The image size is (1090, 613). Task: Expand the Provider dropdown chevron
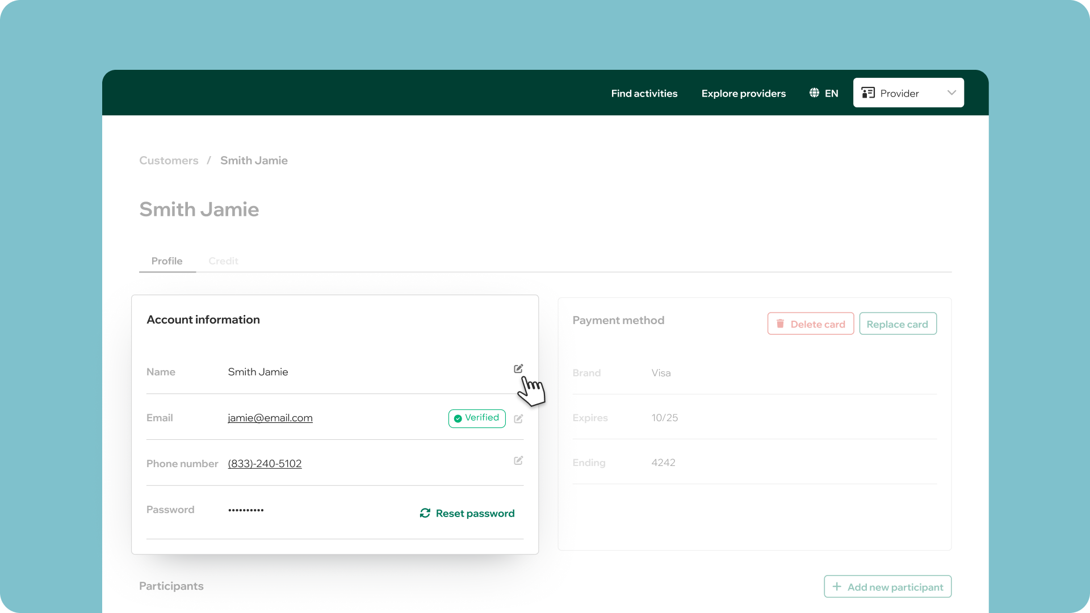pyautogui.click(x=951, y=93)
